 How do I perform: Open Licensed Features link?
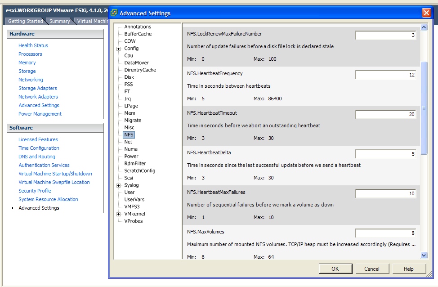38,140
